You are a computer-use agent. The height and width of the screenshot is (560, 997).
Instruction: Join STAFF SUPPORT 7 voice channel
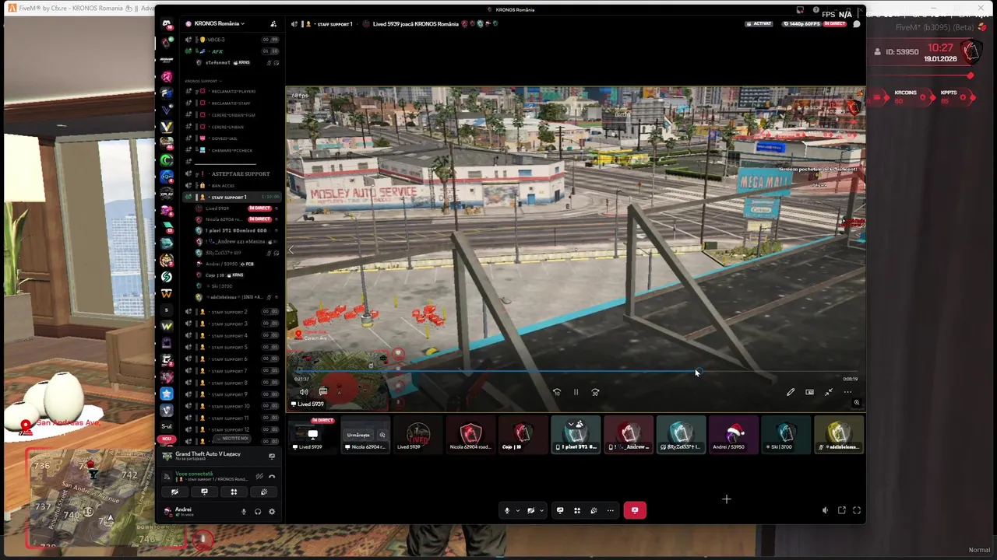(231, 371)
